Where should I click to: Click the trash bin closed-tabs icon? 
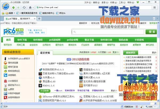click(154, 19)
